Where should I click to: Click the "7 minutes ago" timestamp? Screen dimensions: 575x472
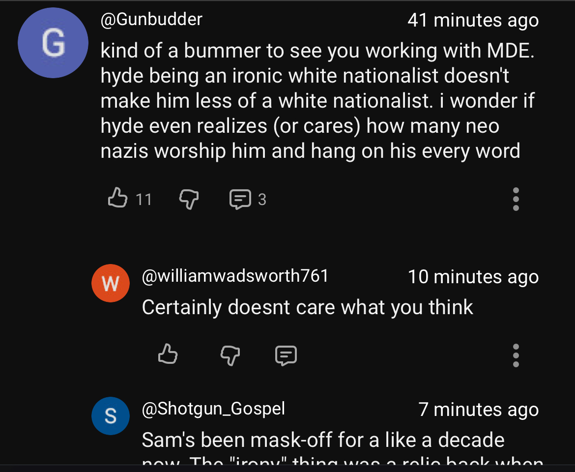(x=478, y=409)
